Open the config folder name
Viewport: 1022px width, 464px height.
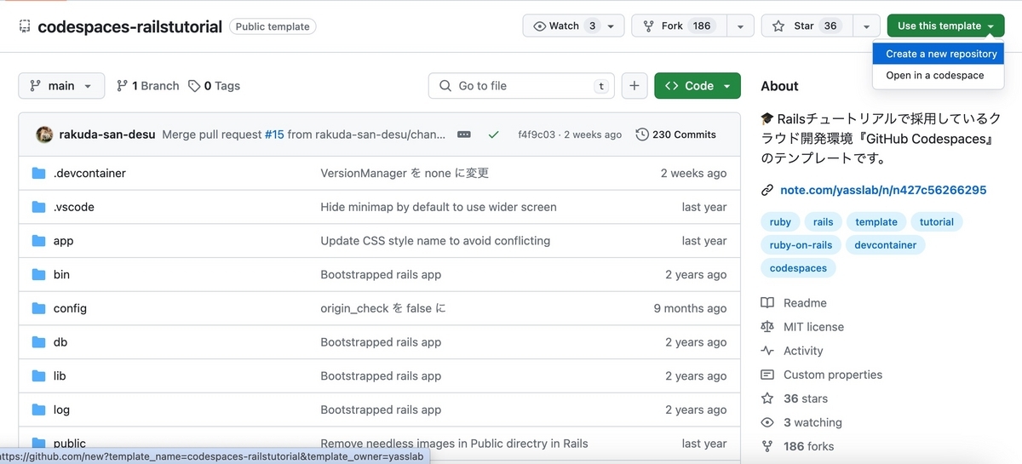(x=70, y=308)
